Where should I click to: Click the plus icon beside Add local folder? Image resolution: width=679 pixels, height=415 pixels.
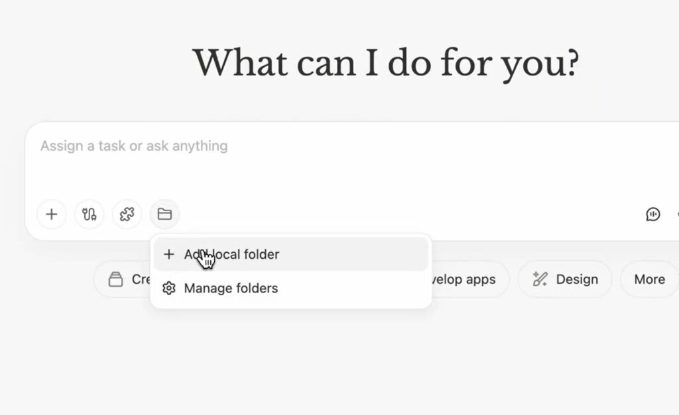(169, 254)
